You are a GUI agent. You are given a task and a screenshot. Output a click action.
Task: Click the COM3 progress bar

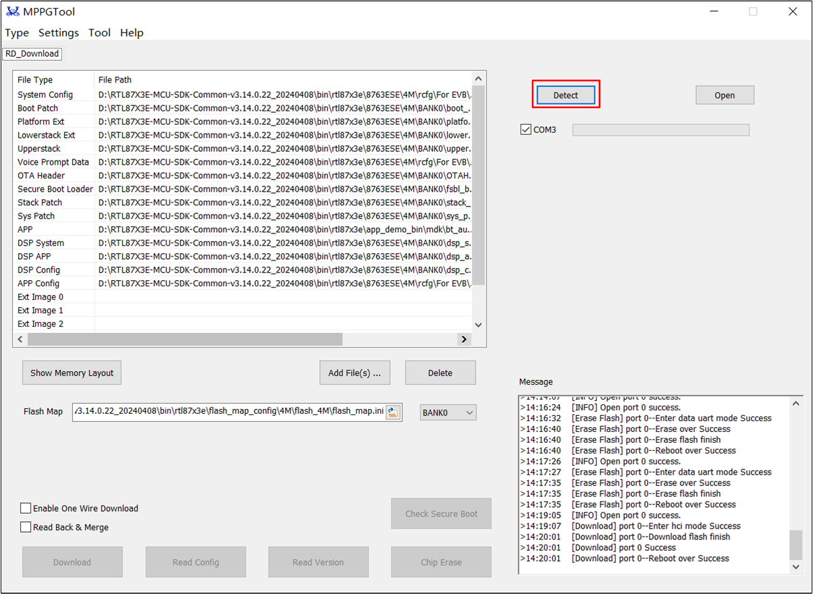click(660, 130)
